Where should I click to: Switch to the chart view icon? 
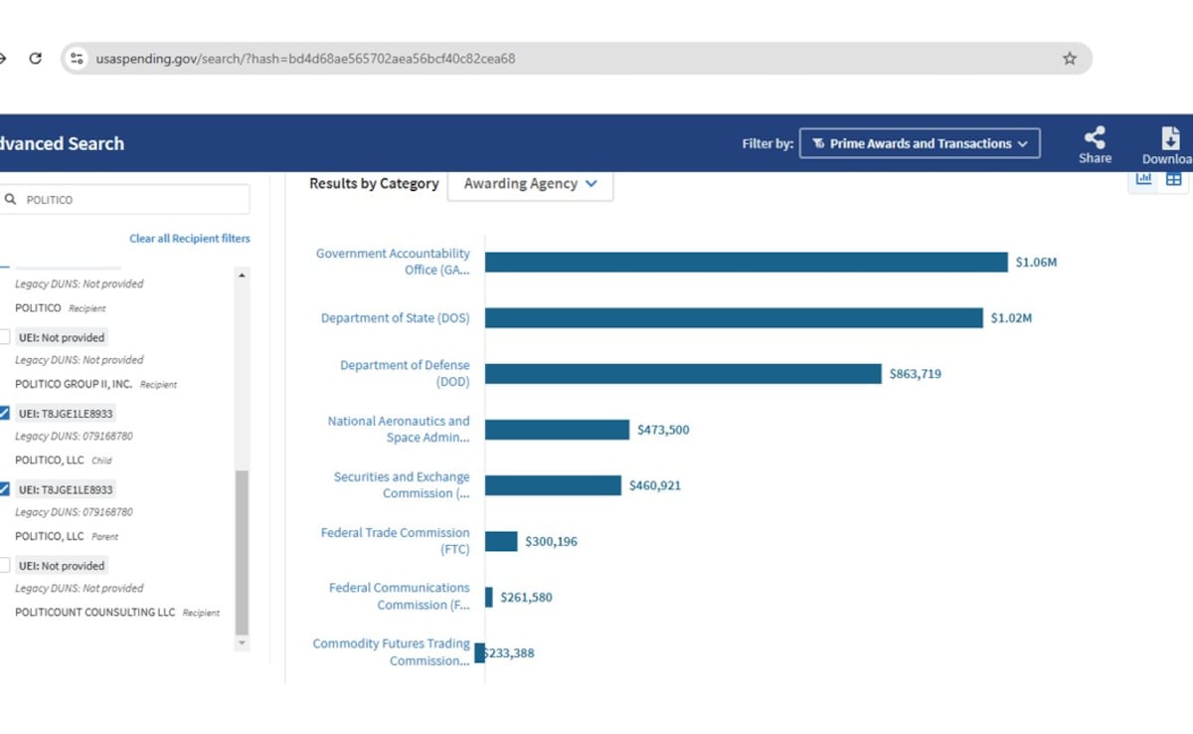click(1143, 179)
